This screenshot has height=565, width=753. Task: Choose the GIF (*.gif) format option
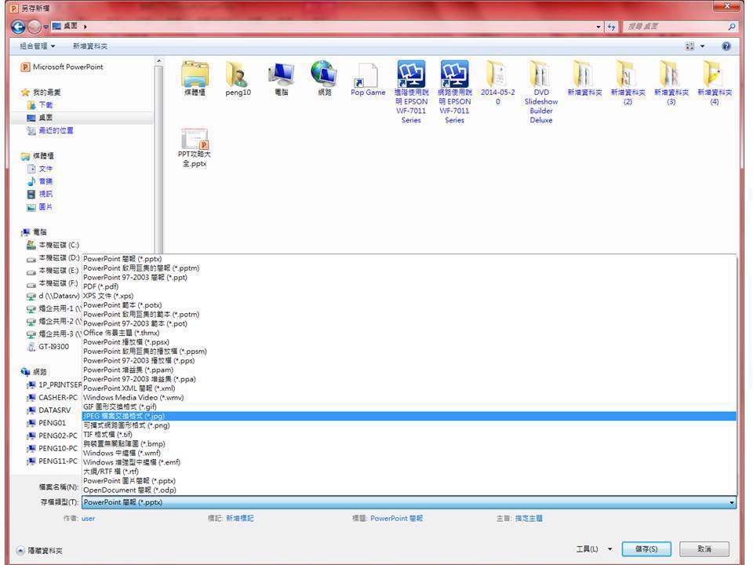coord(409,406)
